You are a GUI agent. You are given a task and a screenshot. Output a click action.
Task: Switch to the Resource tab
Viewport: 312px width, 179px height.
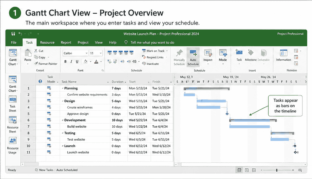(47, 43)
